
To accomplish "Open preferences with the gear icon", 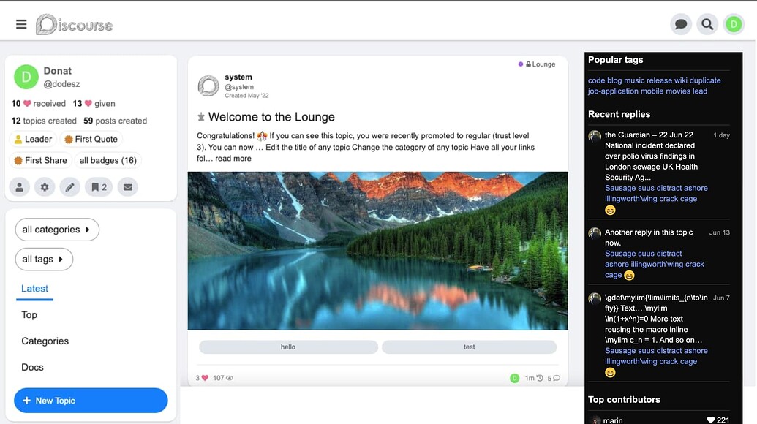I will click(x=45, y=187).
